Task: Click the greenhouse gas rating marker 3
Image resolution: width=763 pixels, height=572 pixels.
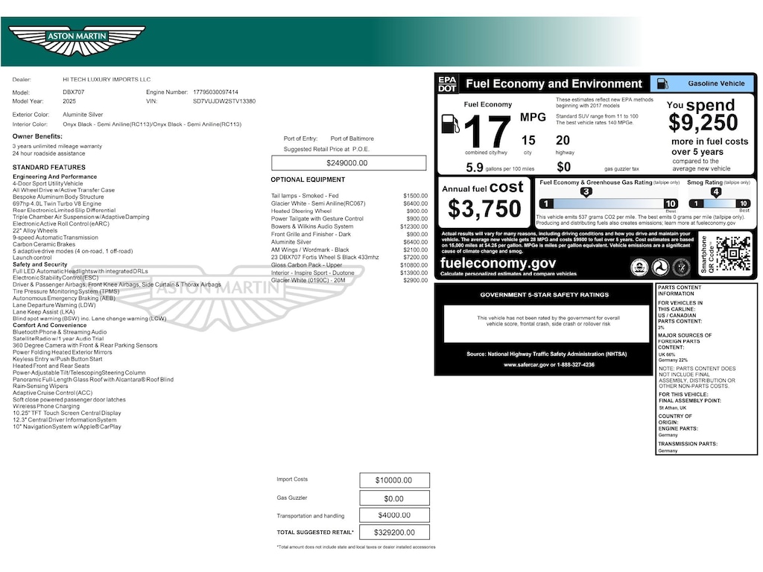Action: (x=586, y=192)
